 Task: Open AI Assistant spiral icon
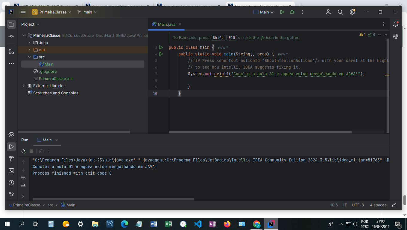pos(396,36)
